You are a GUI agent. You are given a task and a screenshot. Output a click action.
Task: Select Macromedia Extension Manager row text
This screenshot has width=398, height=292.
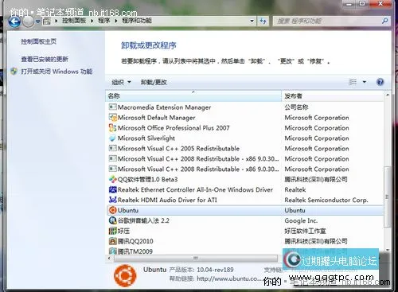pos(164,107)
